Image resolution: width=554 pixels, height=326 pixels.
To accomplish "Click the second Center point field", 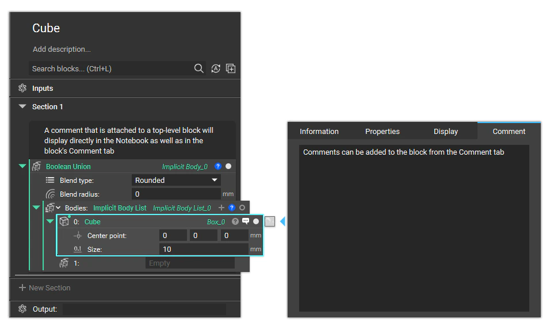I will point(204,236).
